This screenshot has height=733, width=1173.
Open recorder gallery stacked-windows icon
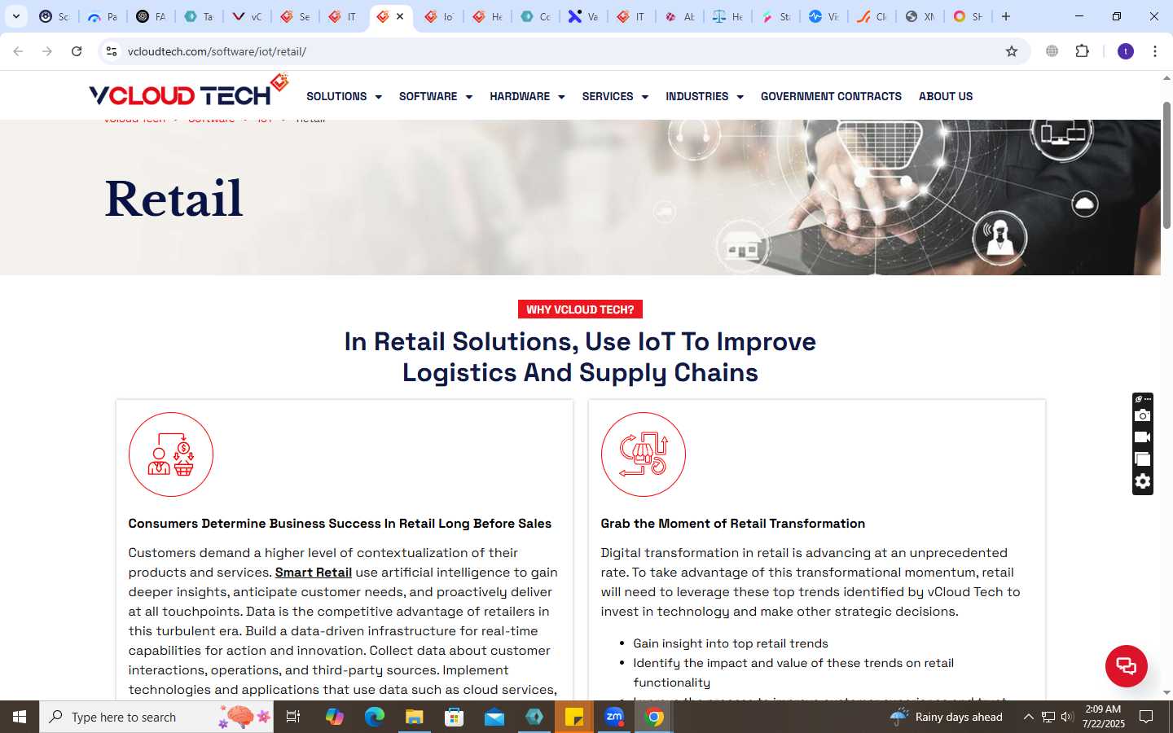click(x=1143, y=459)
